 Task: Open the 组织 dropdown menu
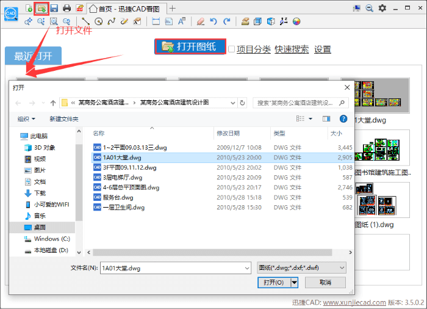(x=26, y=119)
